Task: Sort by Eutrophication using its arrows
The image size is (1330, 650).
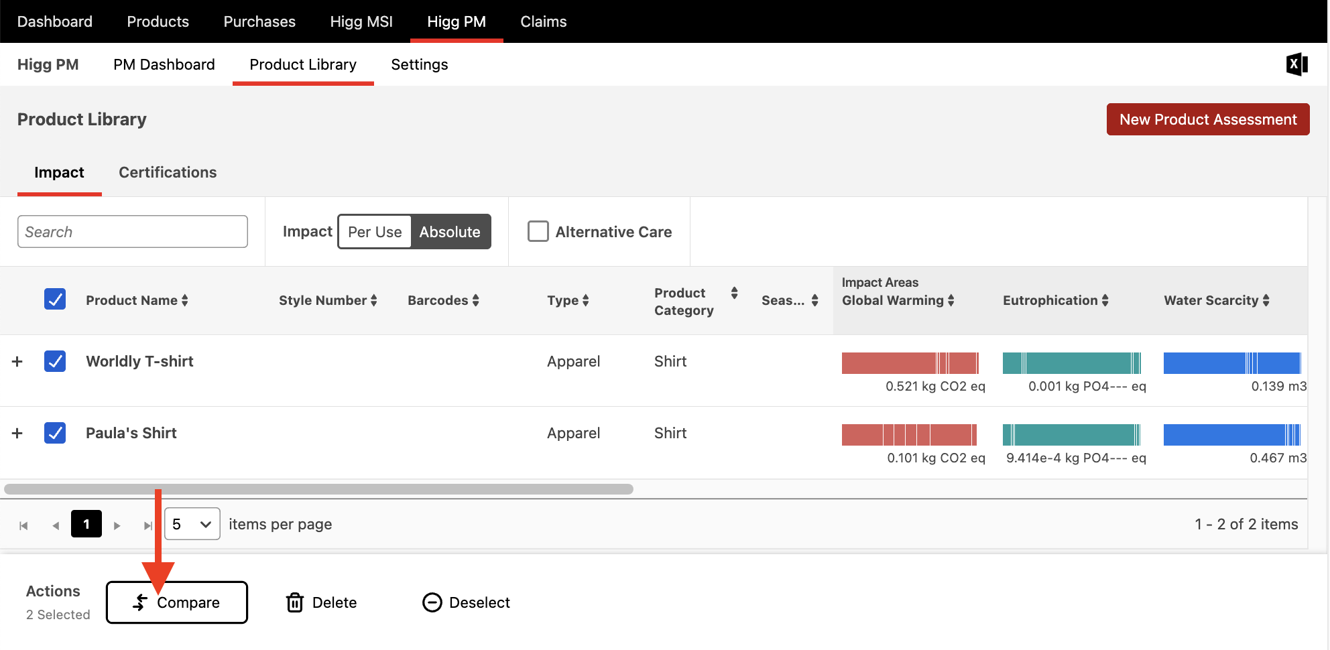Action: coord(1105,300)
